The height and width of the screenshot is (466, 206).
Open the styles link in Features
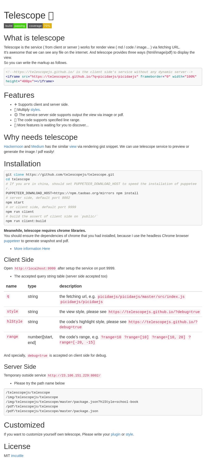tap(35, 110)
